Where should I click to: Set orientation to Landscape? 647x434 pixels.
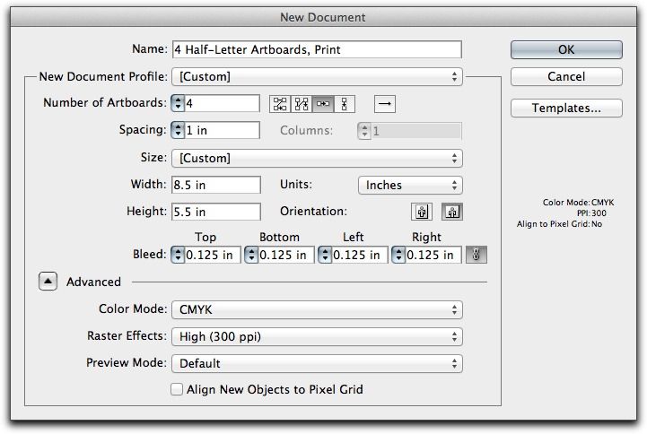(x=451, y=213)
